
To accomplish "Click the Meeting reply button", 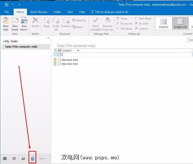I will click(x=79, y=20).
